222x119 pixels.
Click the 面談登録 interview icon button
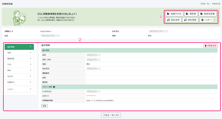[168, 20]
